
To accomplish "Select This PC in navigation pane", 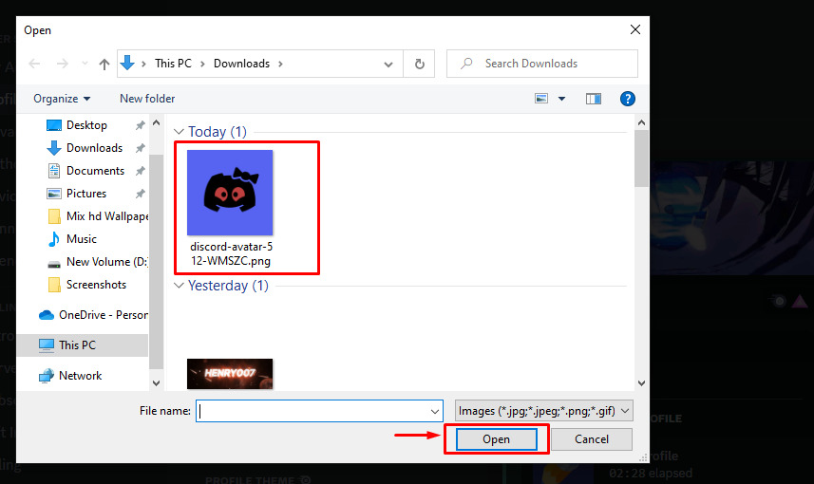I will point(77,345).
